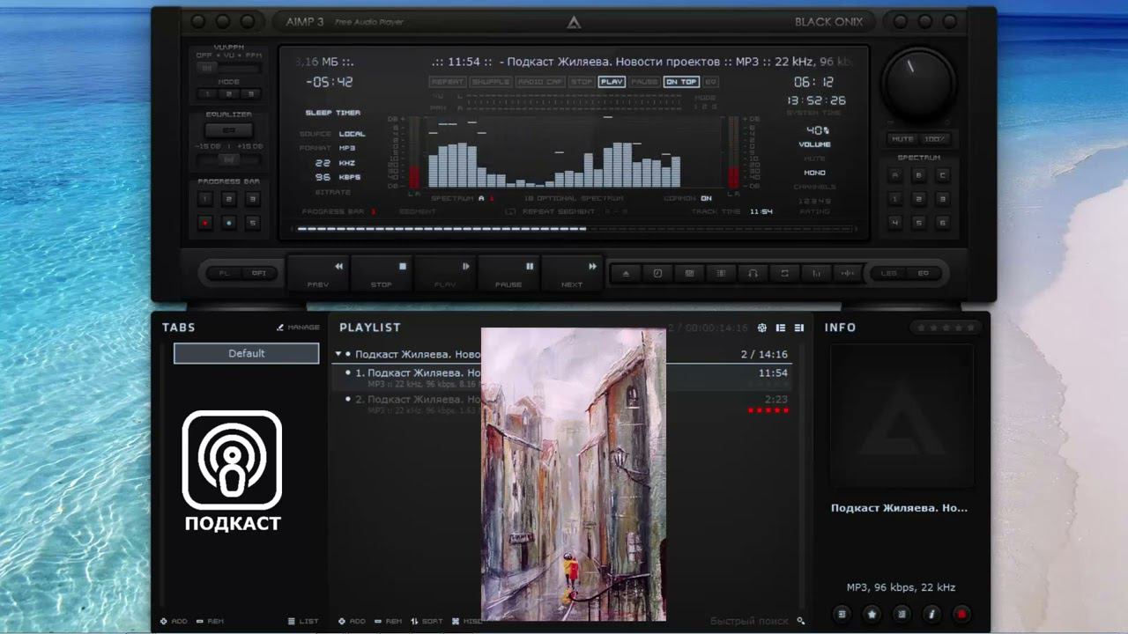Mute audio with the MUTE button
Viewport: 1128px width, 634px height.
(902, 139)
